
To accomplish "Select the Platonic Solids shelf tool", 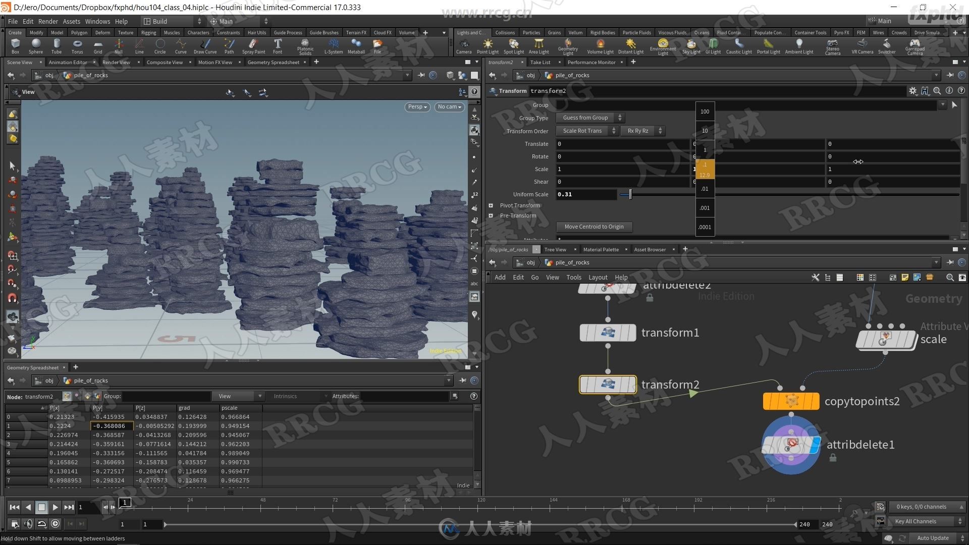I will click(305, 47).
